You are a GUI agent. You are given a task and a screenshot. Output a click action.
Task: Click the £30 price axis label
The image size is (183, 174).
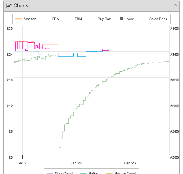click(x=10, y=29)
